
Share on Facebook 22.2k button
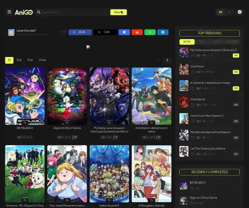[80, 32]
